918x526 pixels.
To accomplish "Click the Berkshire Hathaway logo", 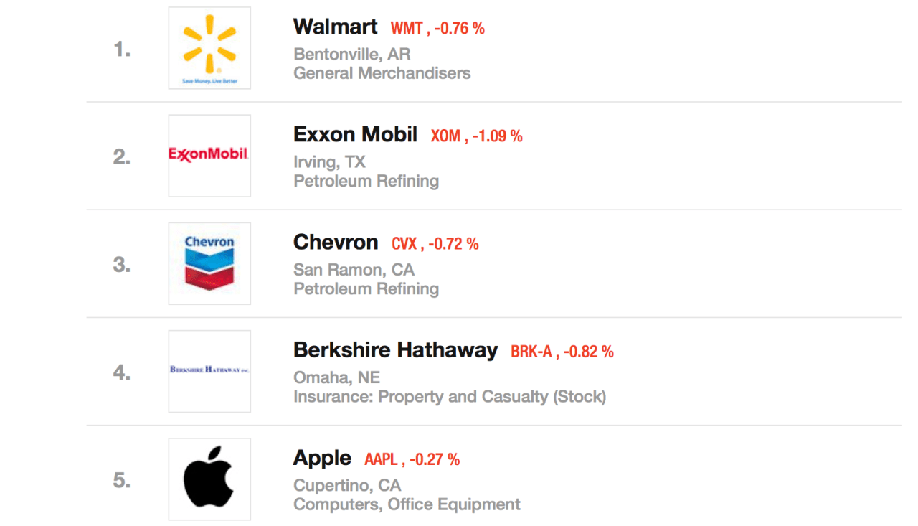I will pos(209,370).
